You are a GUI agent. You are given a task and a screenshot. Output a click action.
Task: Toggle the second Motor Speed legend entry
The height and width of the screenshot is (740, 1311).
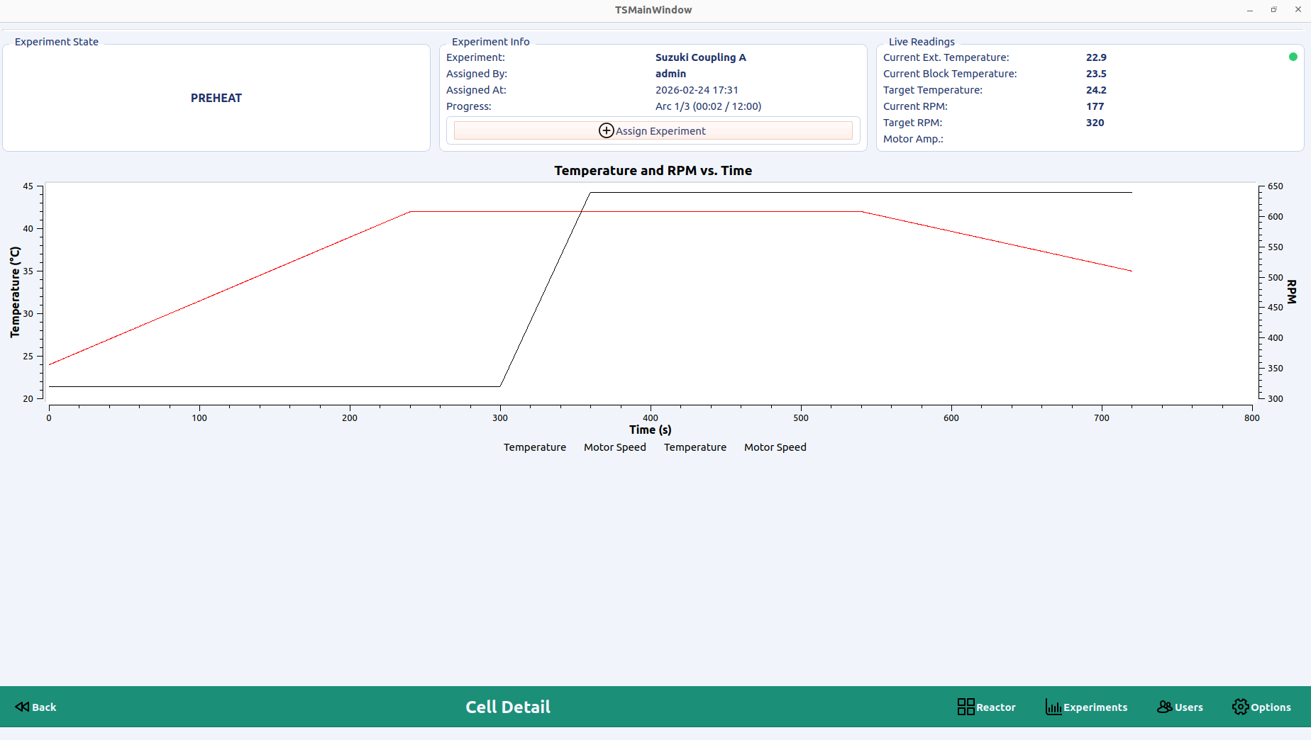[775, 447]
